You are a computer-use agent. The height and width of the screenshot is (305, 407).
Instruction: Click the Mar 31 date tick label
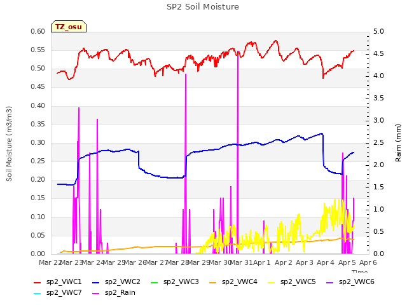tap(241, 262)
